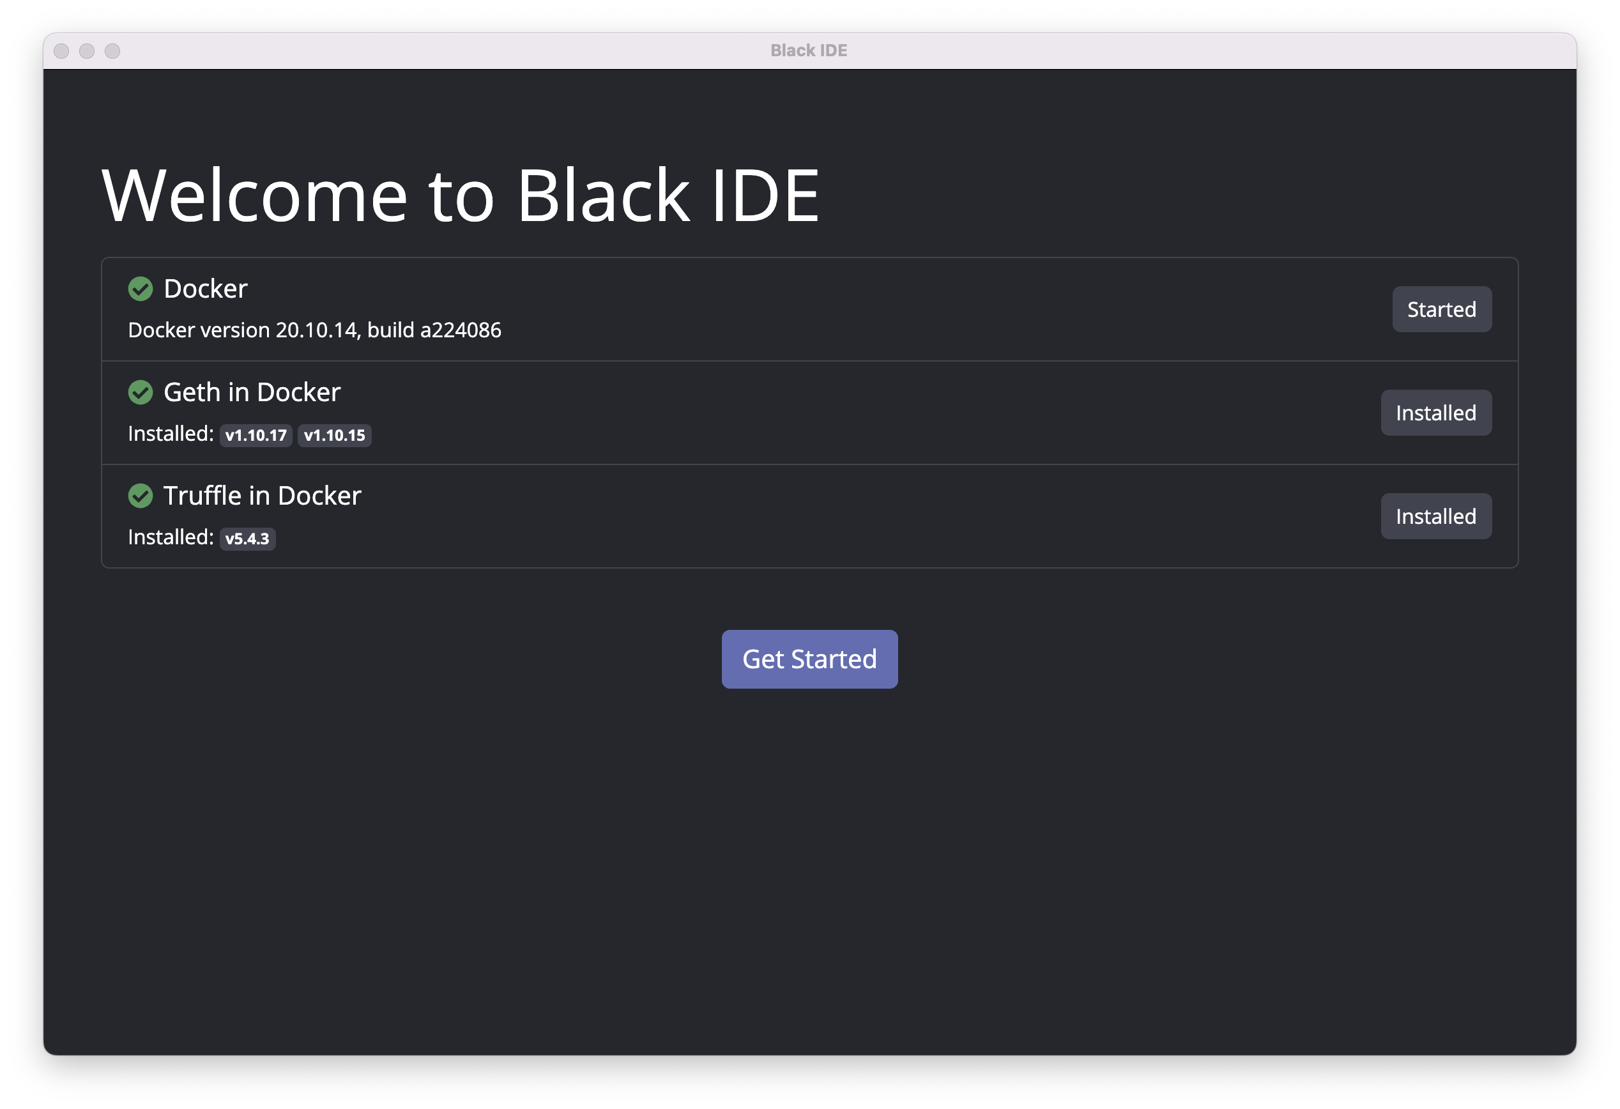Click Installed button for Truffle in Docker
Screen dimensions: 1620x1109
(x=1435, y=517)
